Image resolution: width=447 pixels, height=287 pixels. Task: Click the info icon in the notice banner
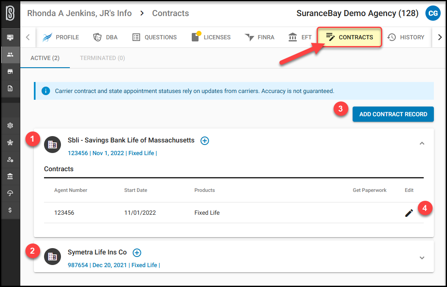pyautogui.click(x=46, y=91)
